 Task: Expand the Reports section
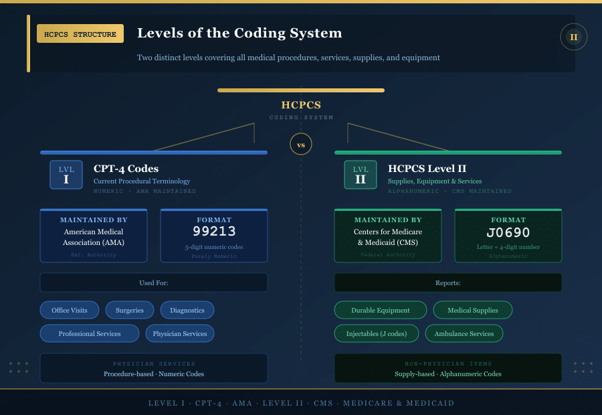coord(447,282)
